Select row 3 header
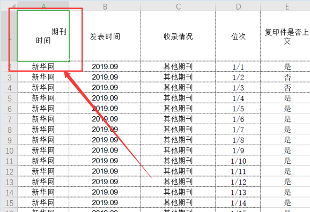 pos(10,77)
